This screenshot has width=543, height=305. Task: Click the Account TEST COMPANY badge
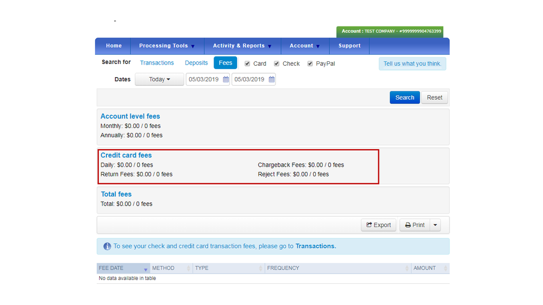click(390, 31)
